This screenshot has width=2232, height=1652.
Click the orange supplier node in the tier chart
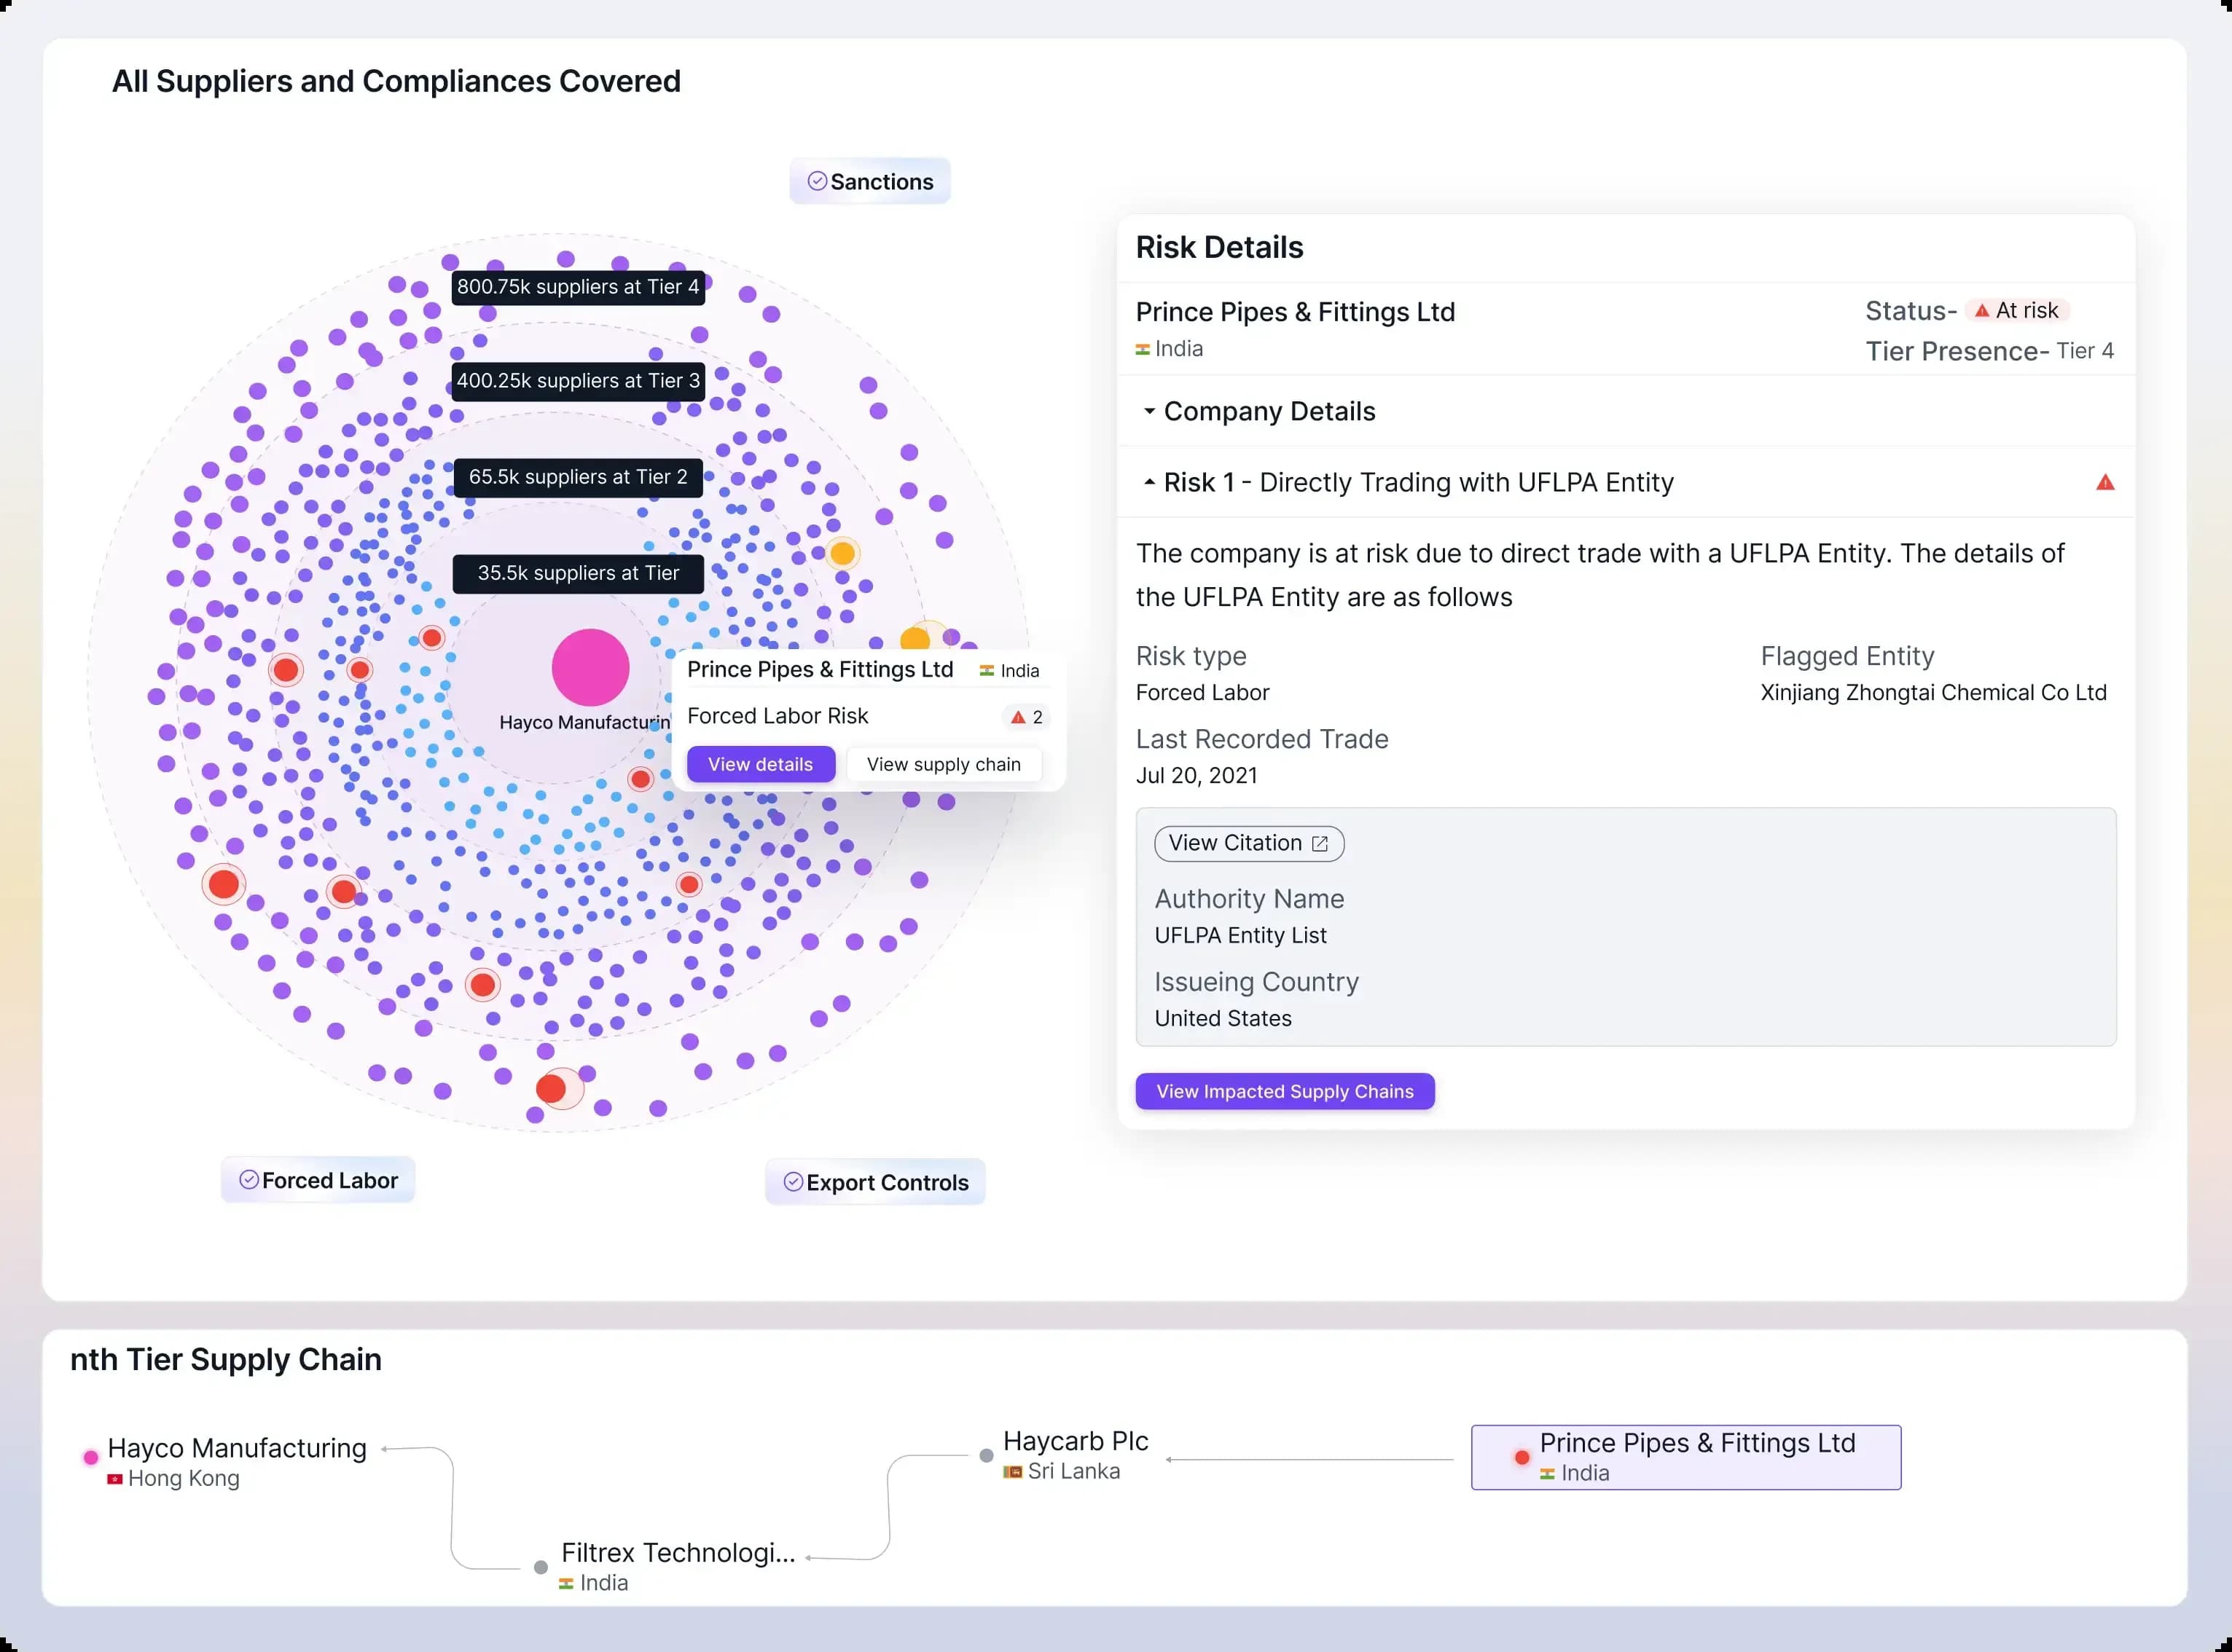click(842, 553)
